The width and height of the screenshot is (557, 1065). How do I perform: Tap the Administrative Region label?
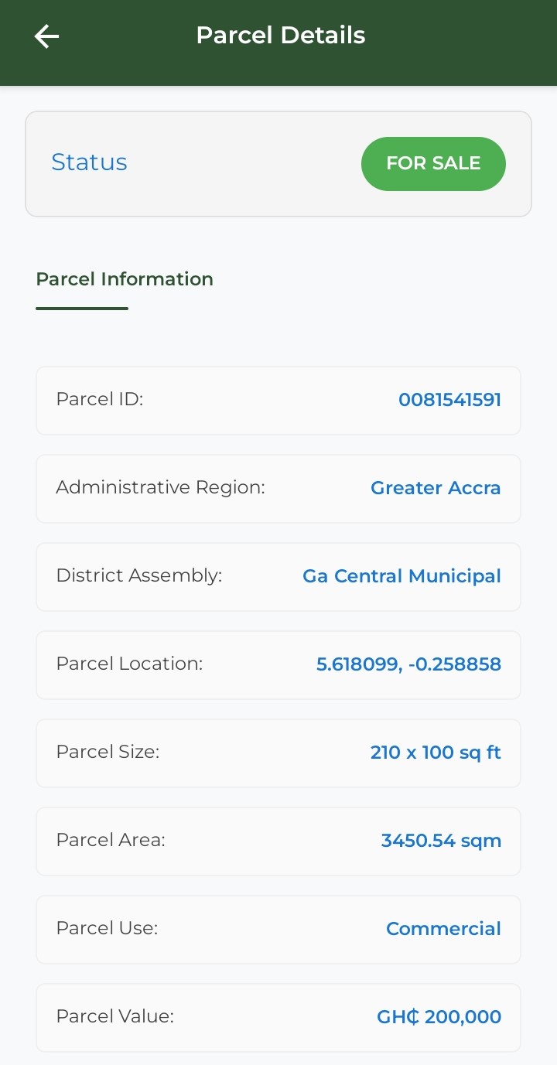[x=160, y=487]
